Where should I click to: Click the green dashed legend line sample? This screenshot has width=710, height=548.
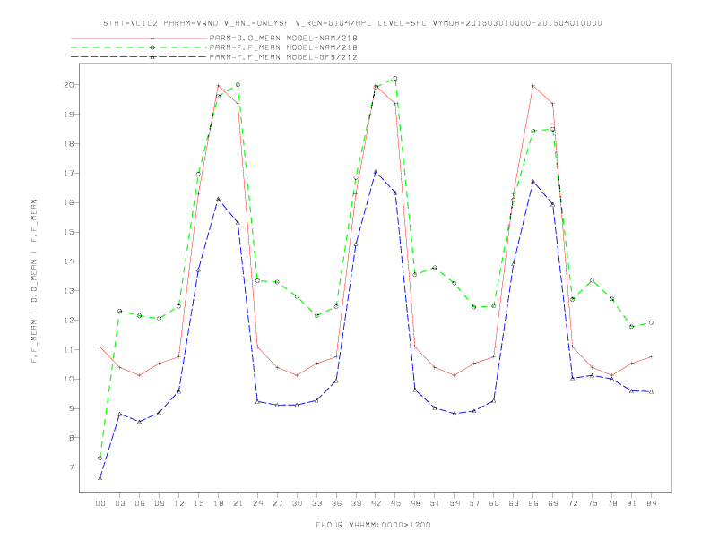tap(139, 47)
